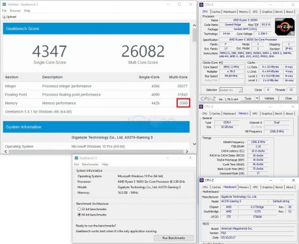Click the Geekbench 3 results window title icon

[4, 5]
